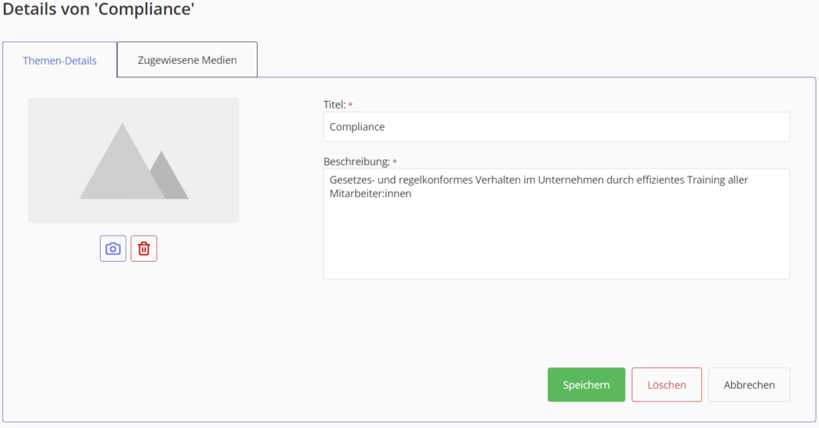Click inside the Beschreibung text area
819x428 pixels.
tap(557, 224)
